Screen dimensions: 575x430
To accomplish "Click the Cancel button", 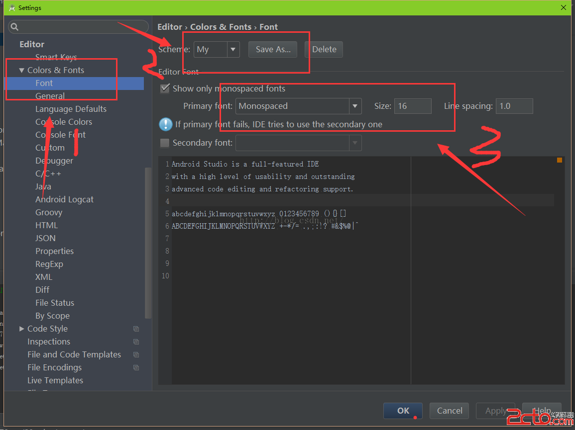I will [x=449, y=411].
